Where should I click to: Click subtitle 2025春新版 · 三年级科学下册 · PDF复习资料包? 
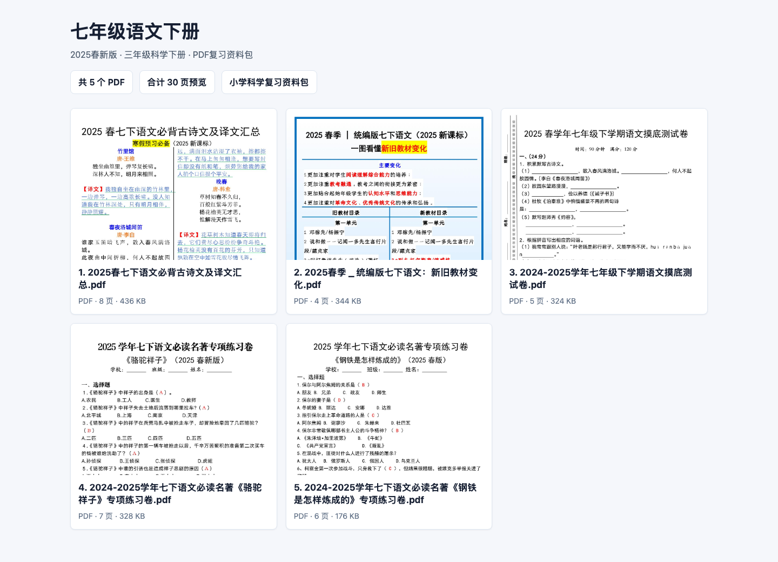162,55
